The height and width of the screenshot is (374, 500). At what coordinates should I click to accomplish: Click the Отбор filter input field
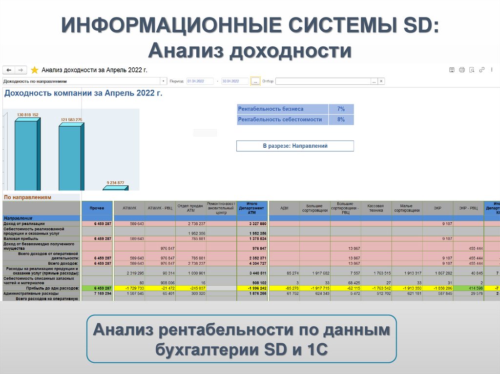pos(323,81)
